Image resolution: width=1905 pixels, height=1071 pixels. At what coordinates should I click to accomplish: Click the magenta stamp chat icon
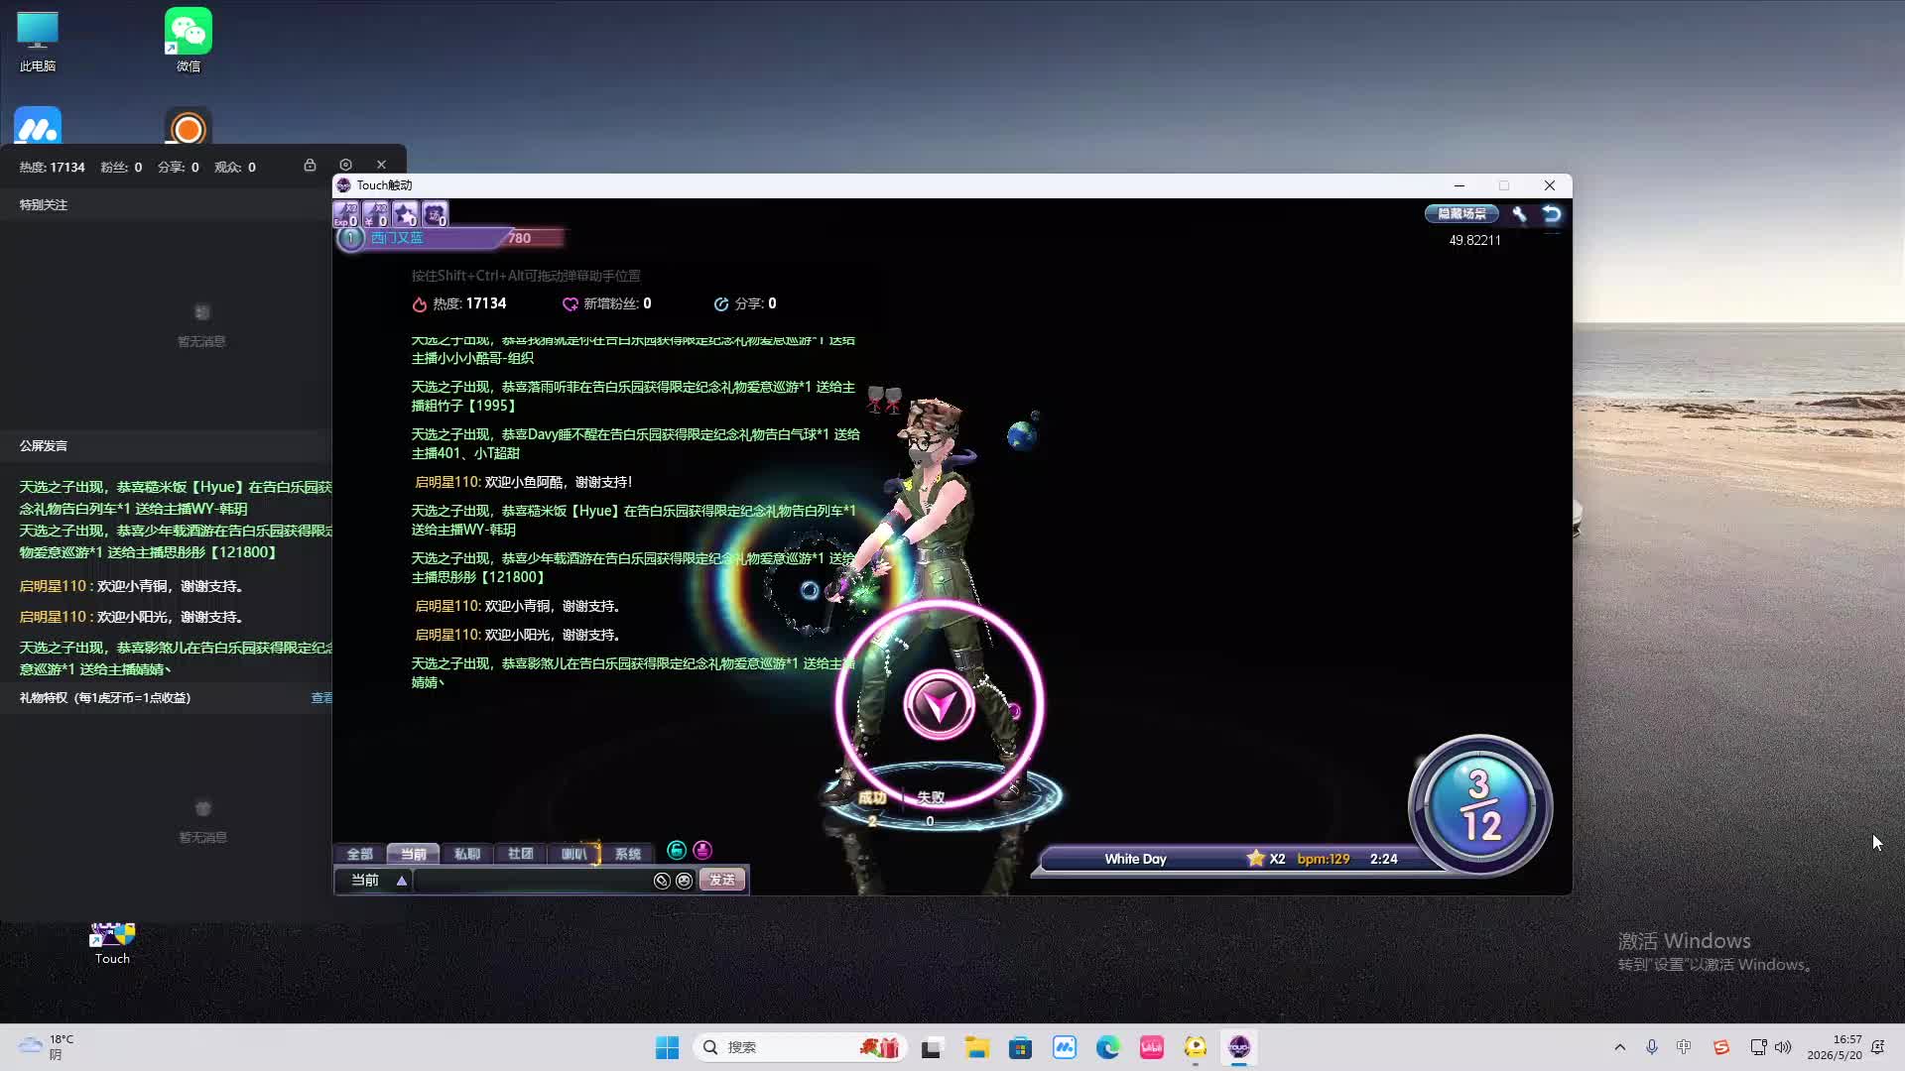[702, 850]
